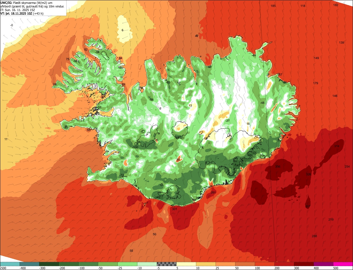
Task: Click the map value '76'
Action: pyautogui.click(x=157, y=140)
